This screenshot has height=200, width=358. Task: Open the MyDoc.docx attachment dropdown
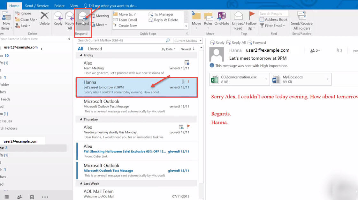(327, 79)
